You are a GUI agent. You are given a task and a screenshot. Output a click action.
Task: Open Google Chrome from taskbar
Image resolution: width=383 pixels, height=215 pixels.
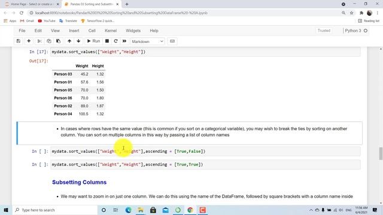click(190, 210)
